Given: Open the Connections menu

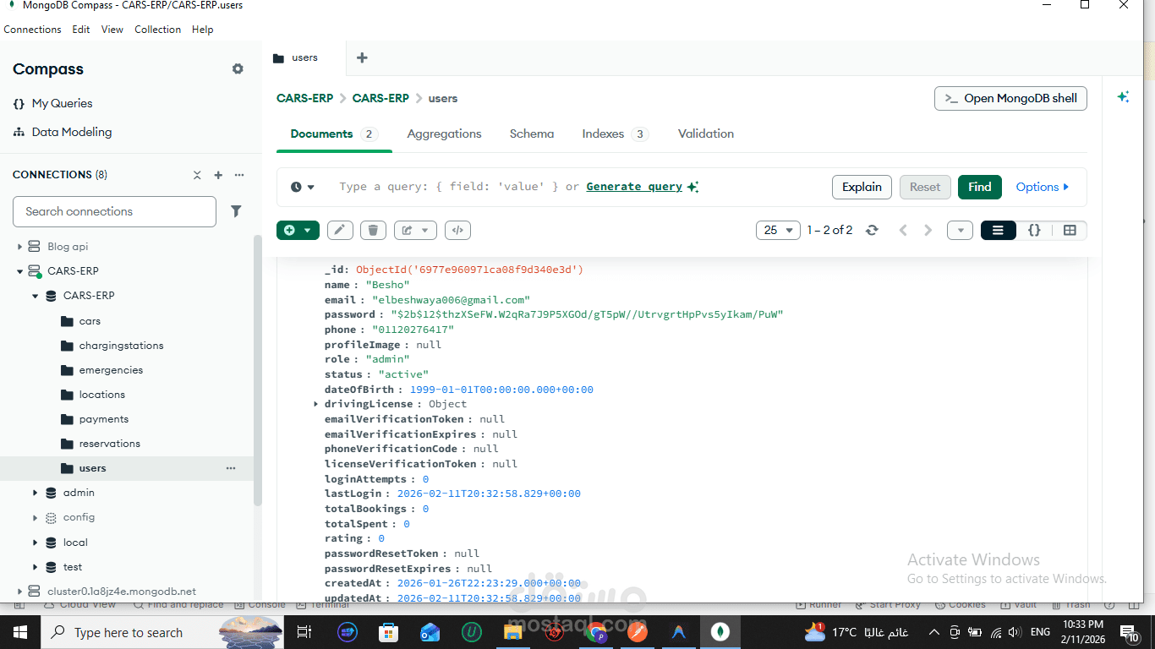Looking at the screenshot, I should [32, 30].
